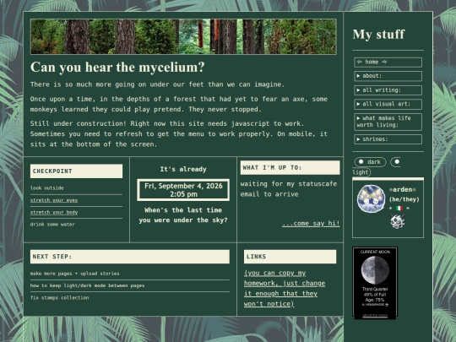Click the Once upon a time paragraph
The width and height of the screenshot is (456, 342).
(179, 104)
